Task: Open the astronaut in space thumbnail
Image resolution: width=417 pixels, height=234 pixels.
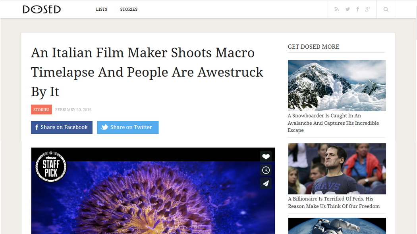Action: tap(336, 226)
